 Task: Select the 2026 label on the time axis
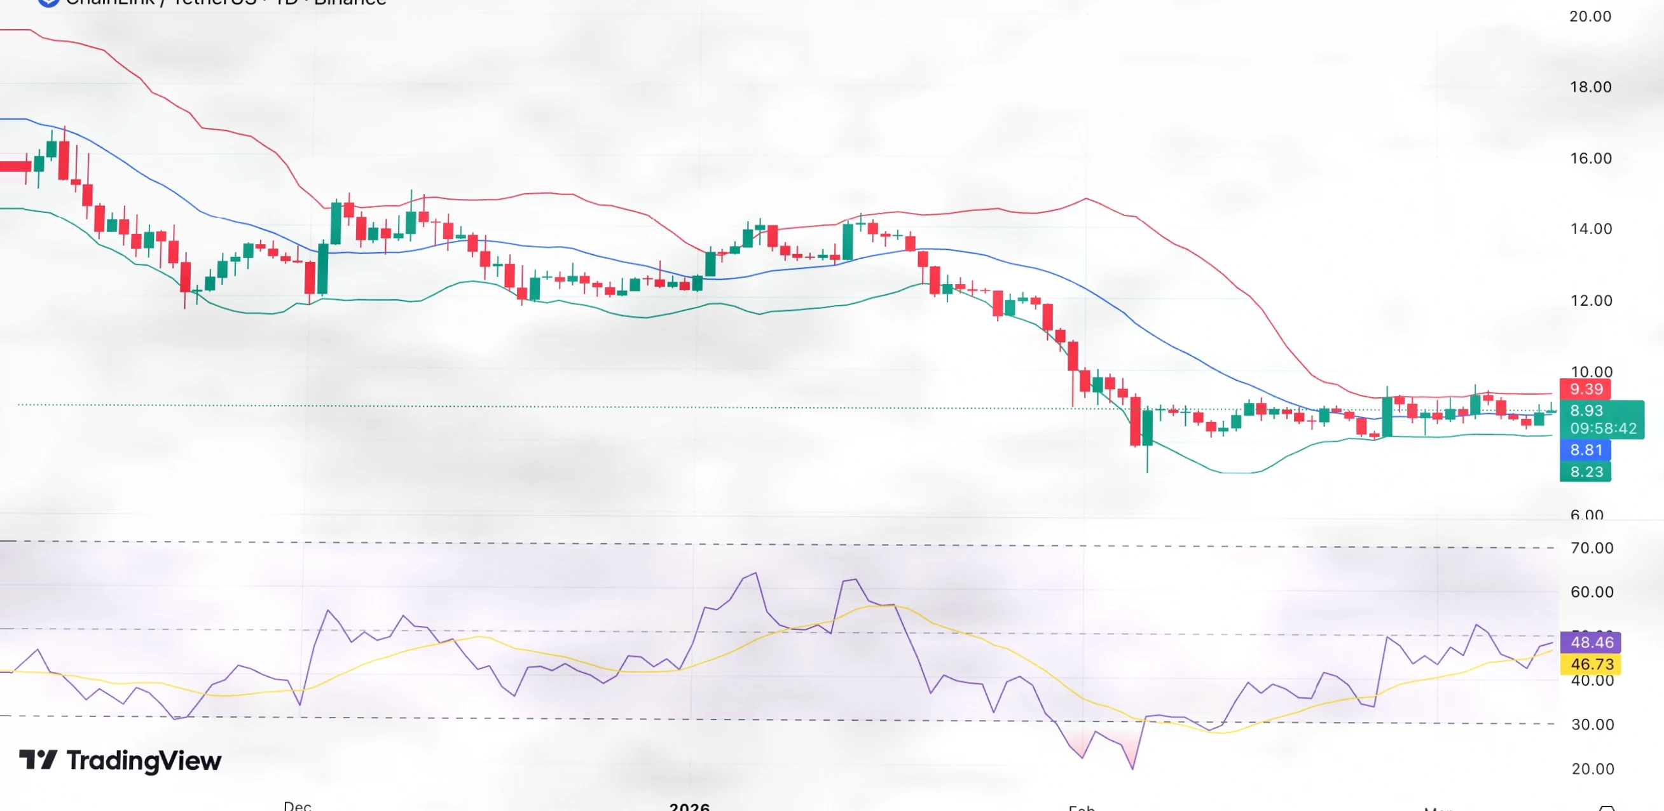coord(689,806)
